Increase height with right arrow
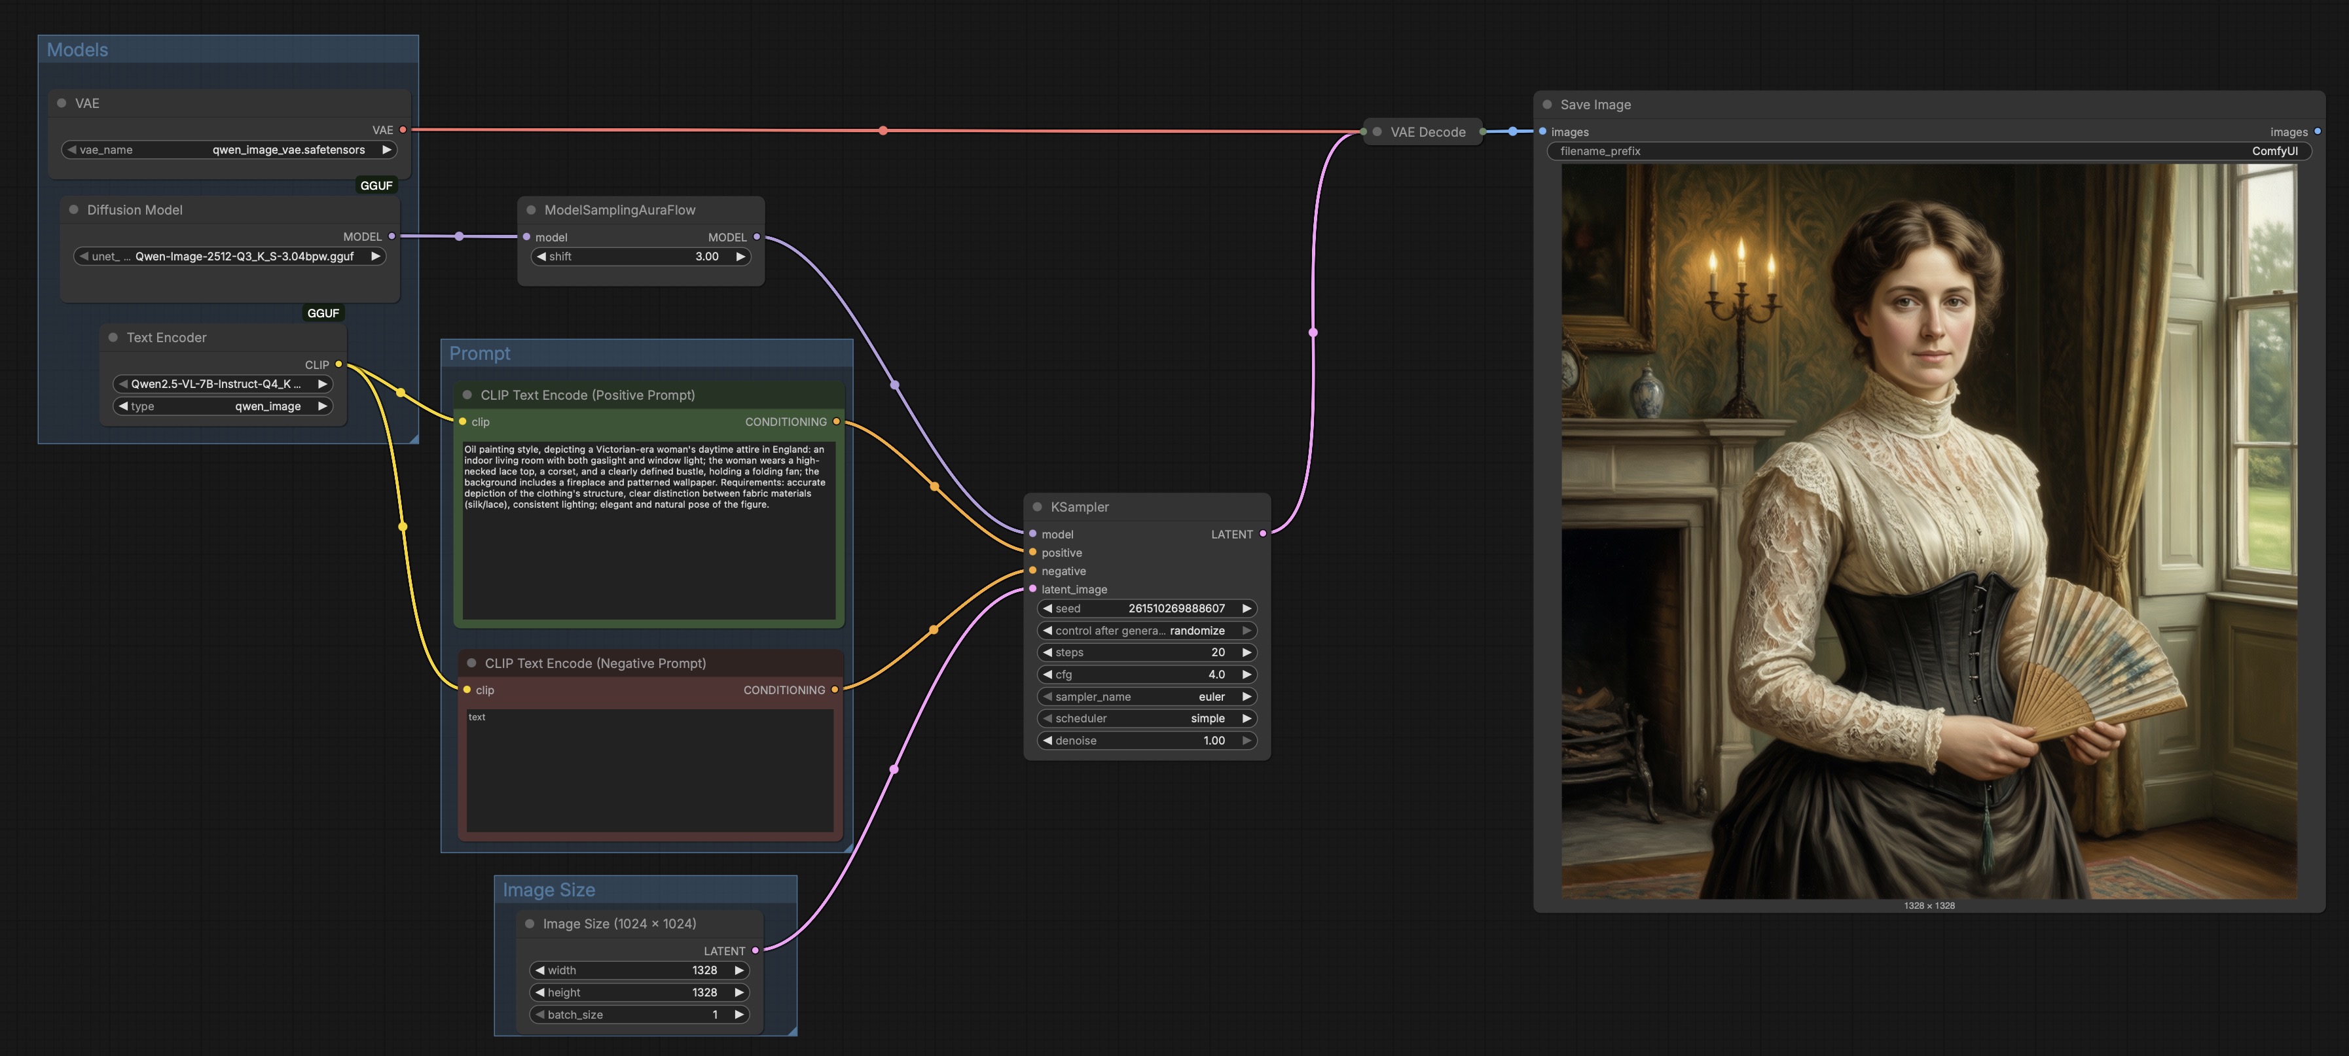2349x1056 pixels. [738, 993]
